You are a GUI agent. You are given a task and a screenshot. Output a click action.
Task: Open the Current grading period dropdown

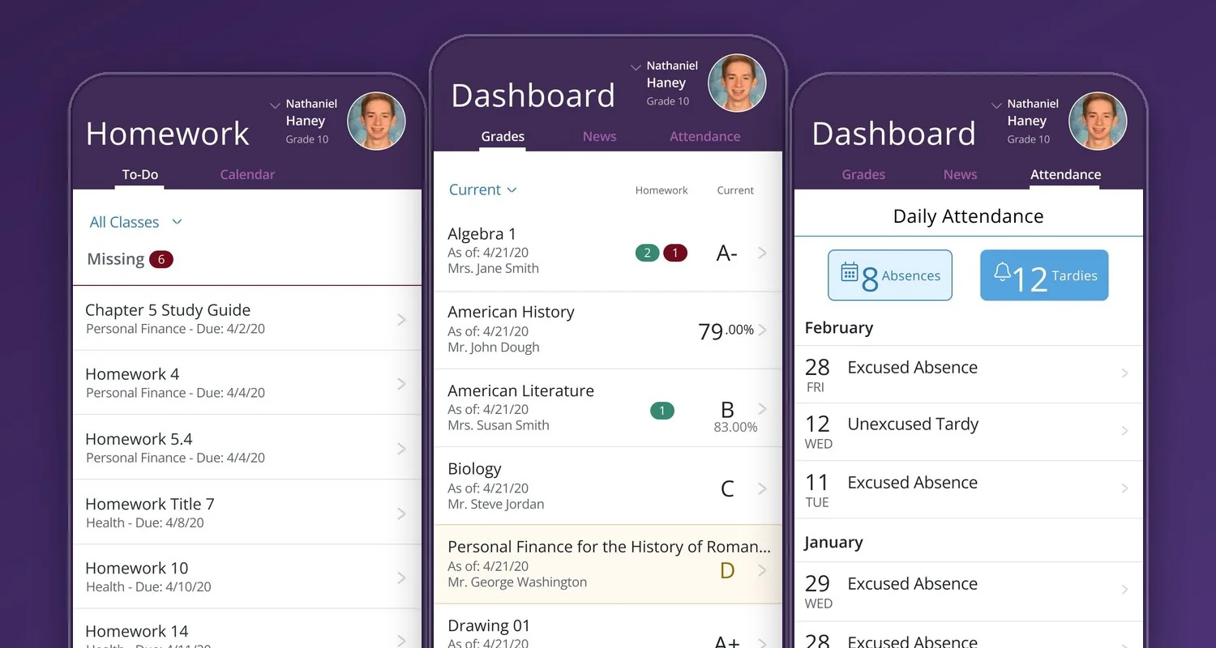coord(482,190)
